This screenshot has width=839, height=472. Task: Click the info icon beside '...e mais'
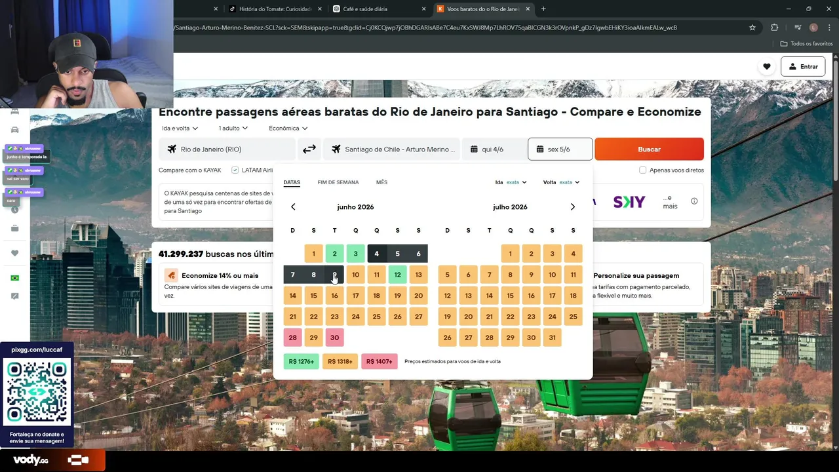pyautogui.click(x=694, y=201)
